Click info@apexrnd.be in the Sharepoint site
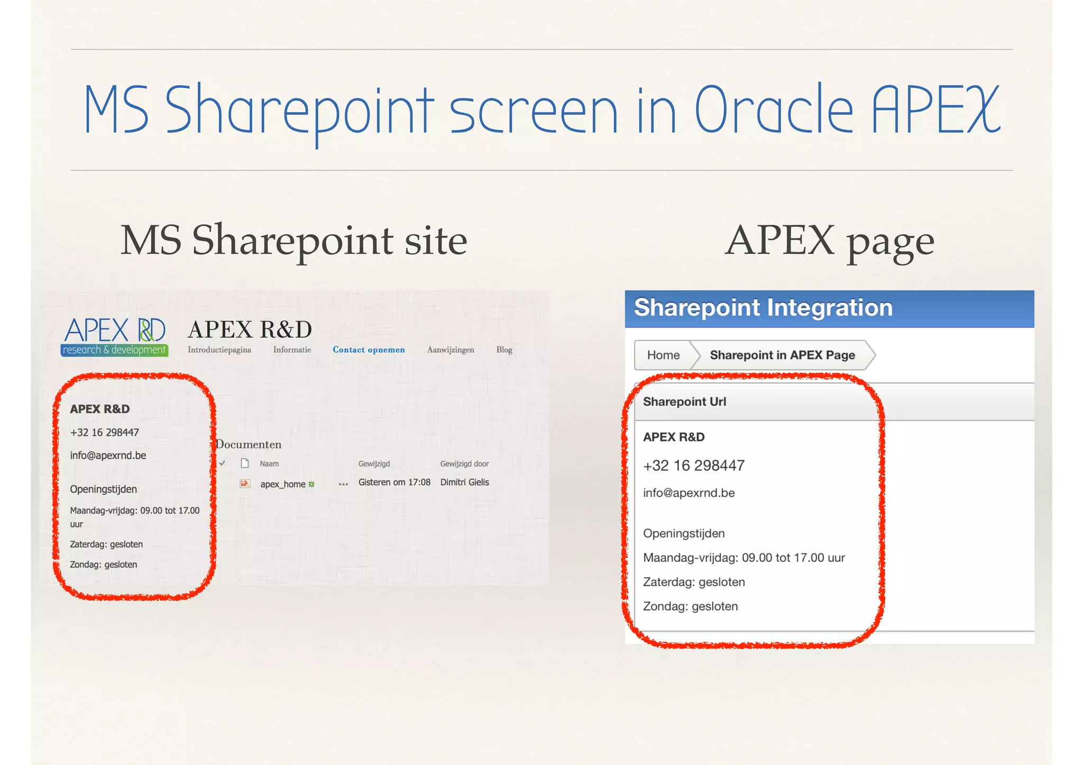 [108, 455]
